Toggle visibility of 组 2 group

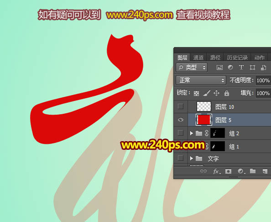pos(181,133)
